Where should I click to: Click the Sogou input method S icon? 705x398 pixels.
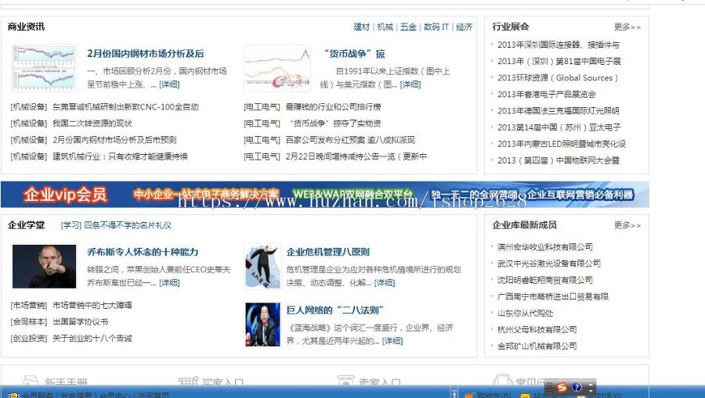[x=562, y=387]
